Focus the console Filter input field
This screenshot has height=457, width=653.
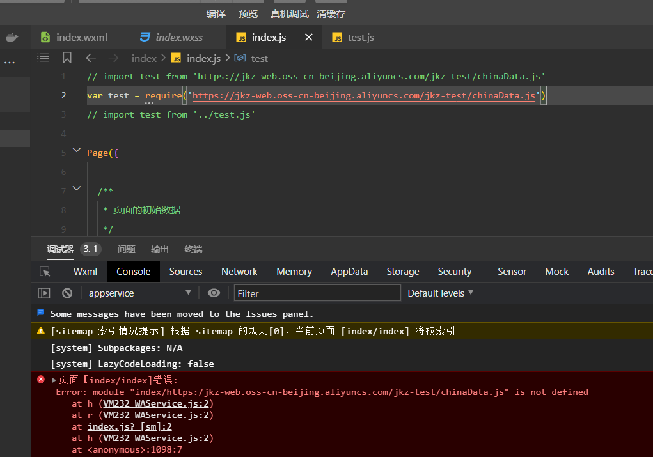click(317, 293)
